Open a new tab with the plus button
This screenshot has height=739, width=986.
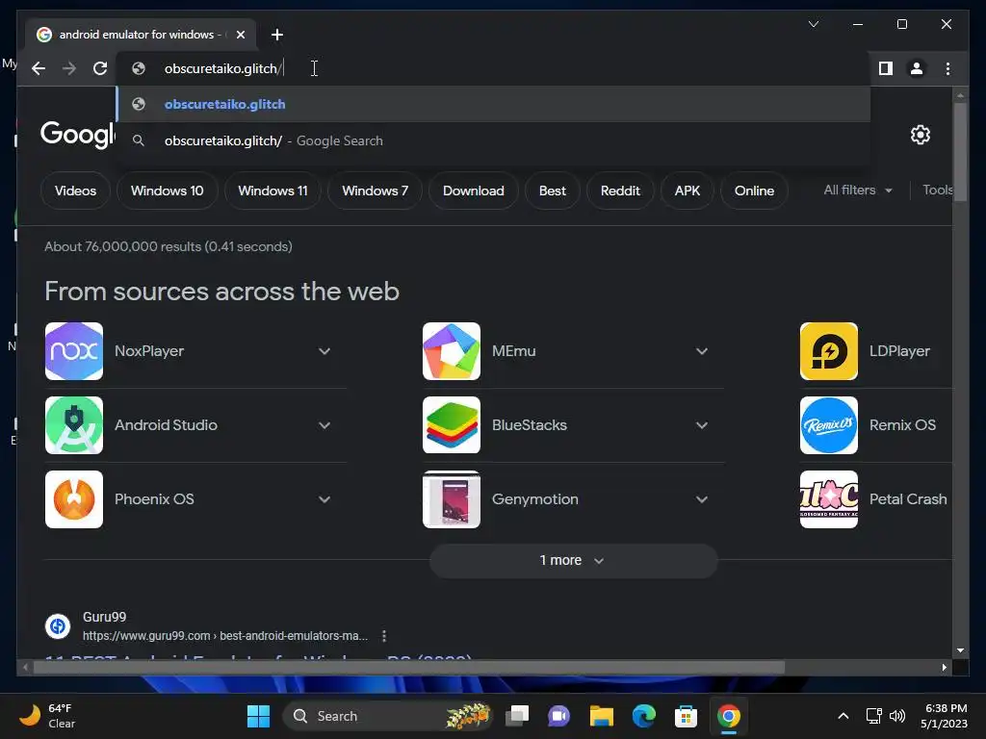point(276,35)
